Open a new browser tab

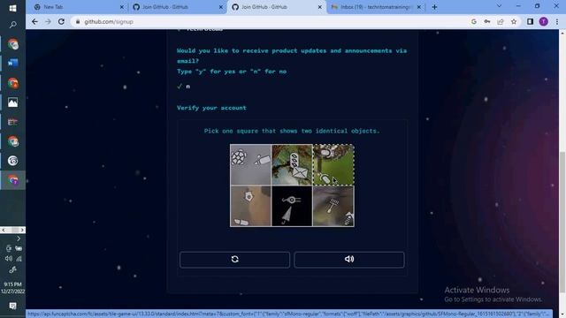coord(434,7)
